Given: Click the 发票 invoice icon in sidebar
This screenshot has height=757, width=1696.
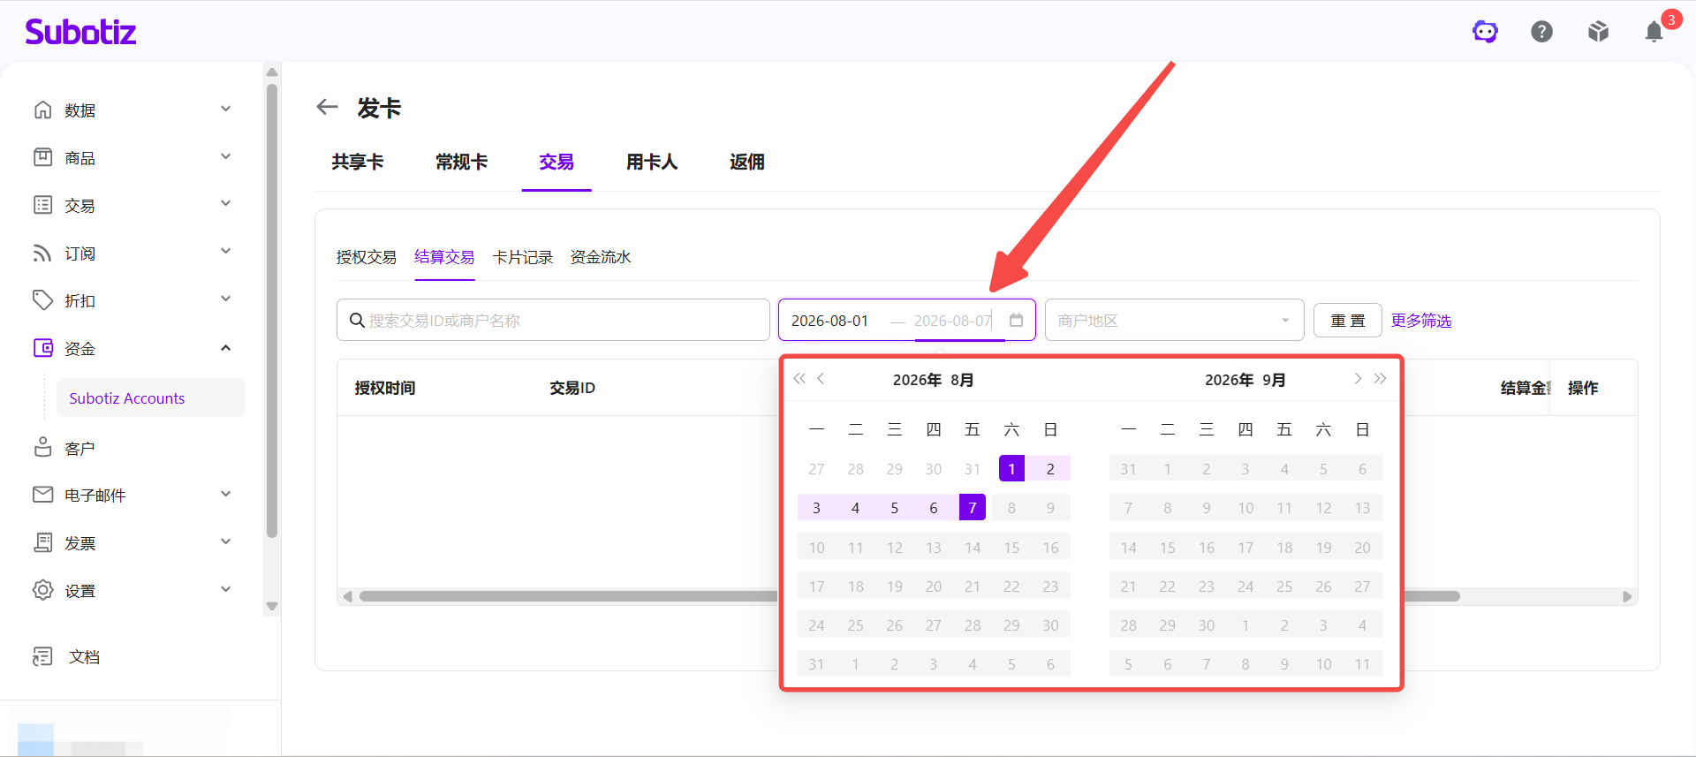Looking at the screenshot, I should tap(42, 542).
